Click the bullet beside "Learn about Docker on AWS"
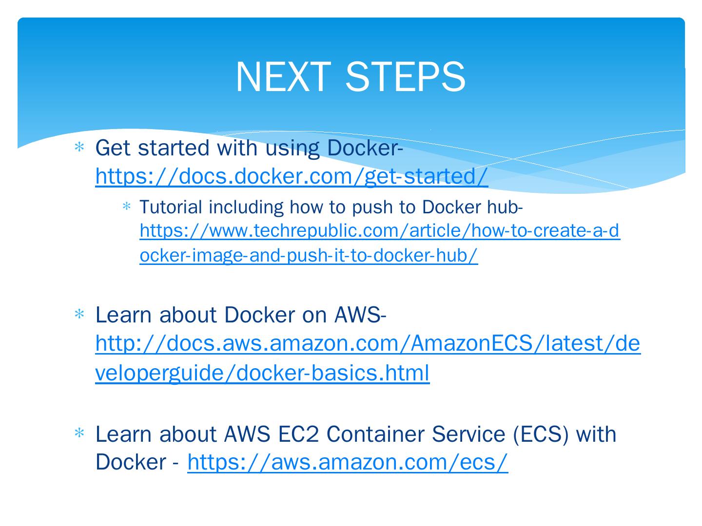The image size is (702, 526). 79,315
